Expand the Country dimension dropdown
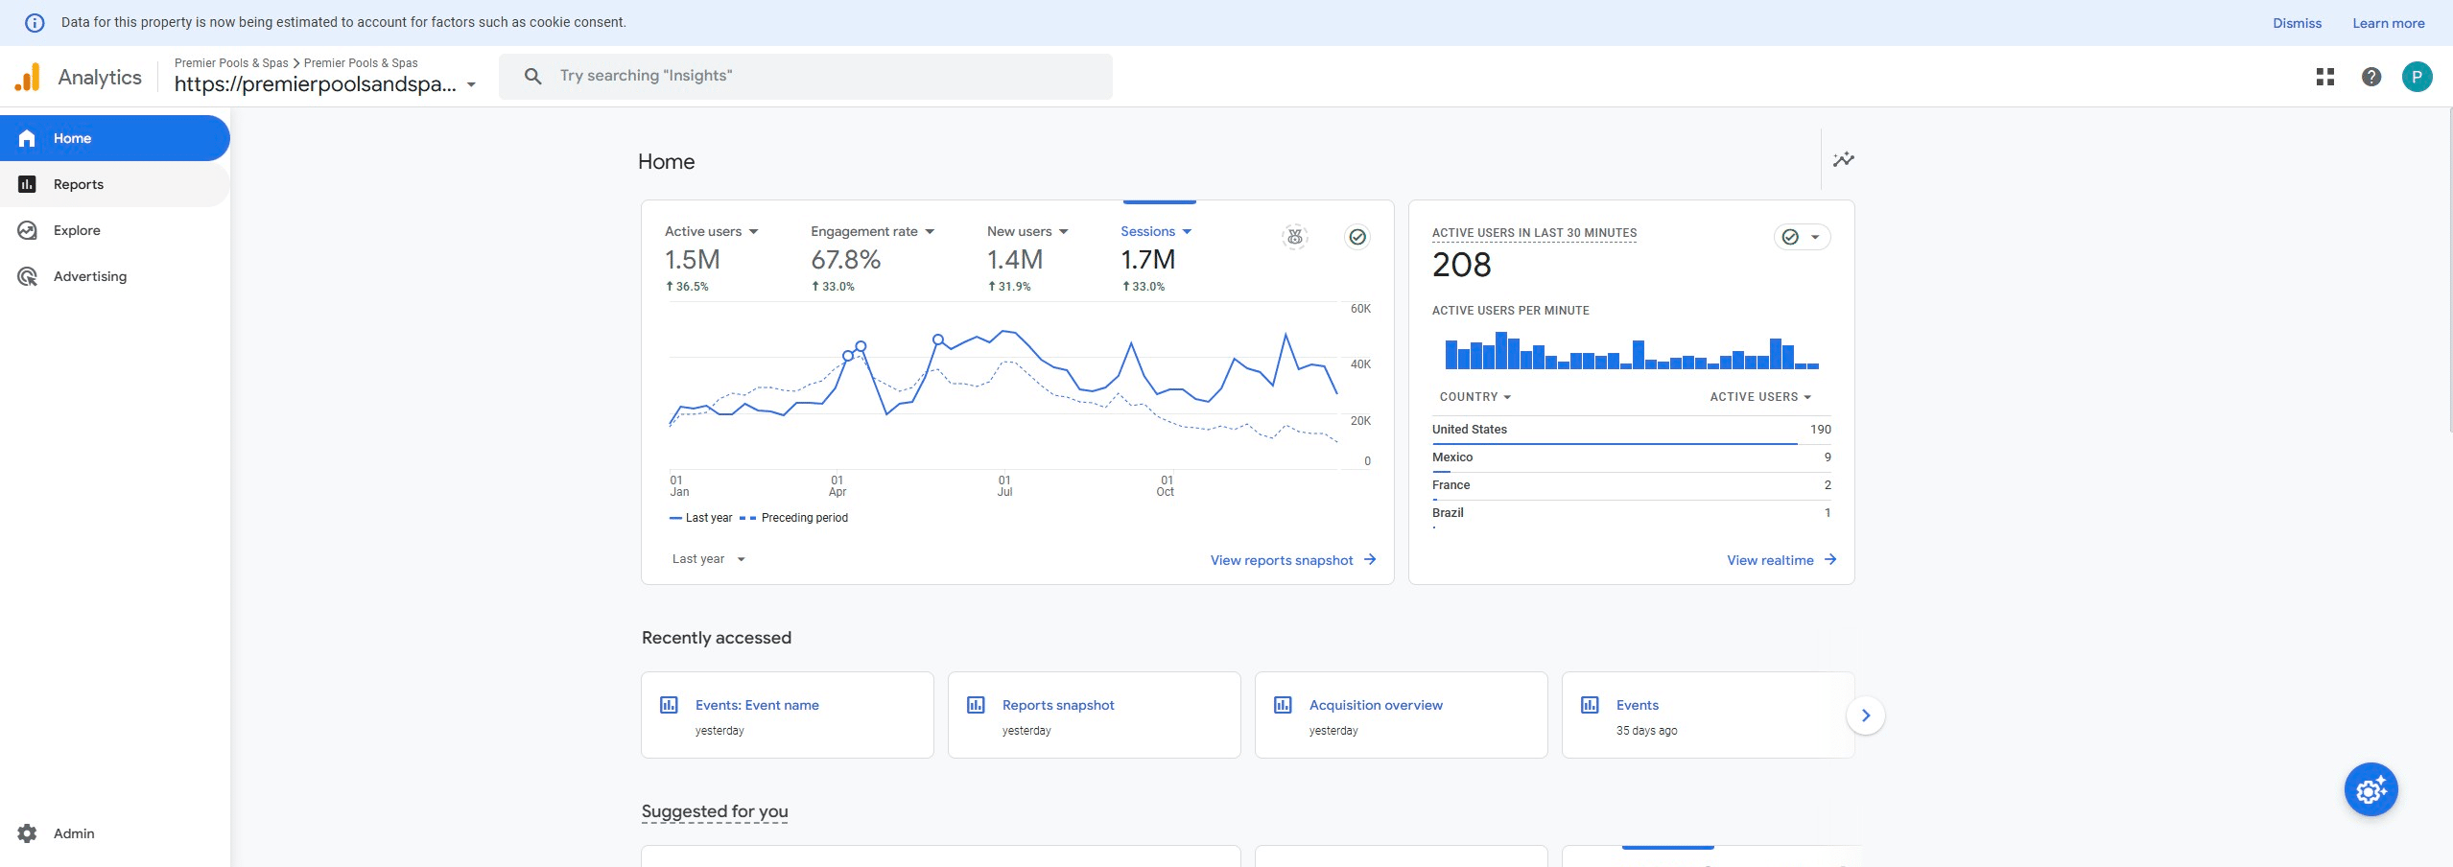 [1474, 397]
